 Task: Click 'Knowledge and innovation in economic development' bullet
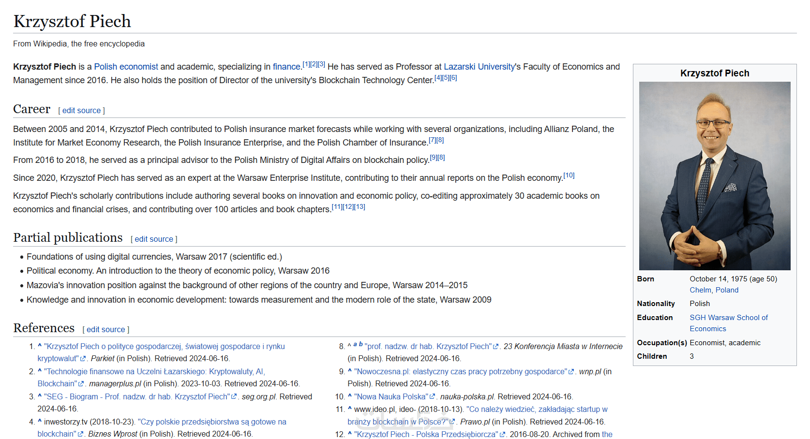pyautogui.click(x=259, y=300)
